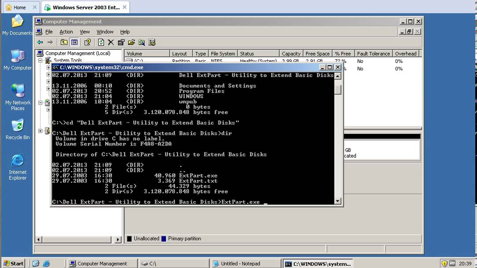Click the Start button
This screenshot has height=268, width=477.
(13, 264)
